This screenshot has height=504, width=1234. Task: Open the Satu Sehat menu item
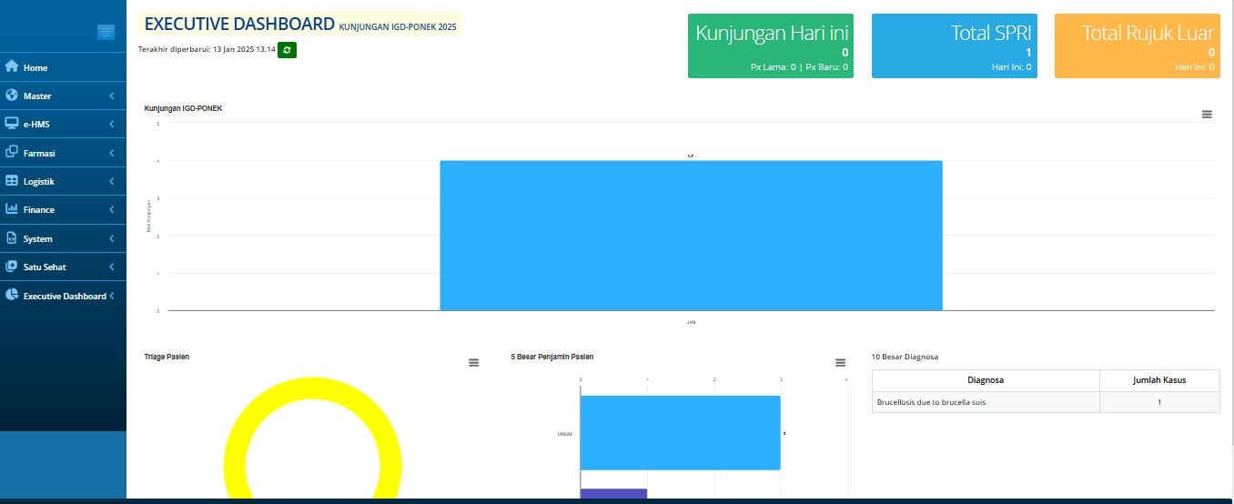click(x=63, y=267)
